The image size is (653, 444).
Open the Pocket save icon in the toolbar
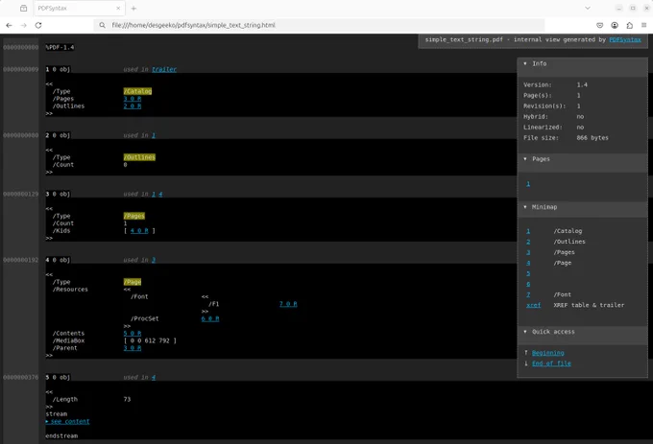(x=599, y=25)
